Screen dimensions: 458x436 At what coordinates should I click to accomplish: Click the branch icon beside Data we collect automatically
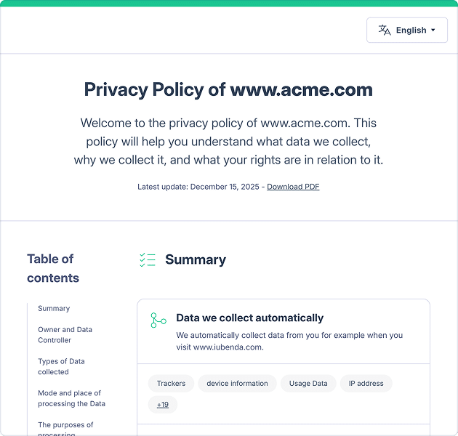tap(158, 320)
